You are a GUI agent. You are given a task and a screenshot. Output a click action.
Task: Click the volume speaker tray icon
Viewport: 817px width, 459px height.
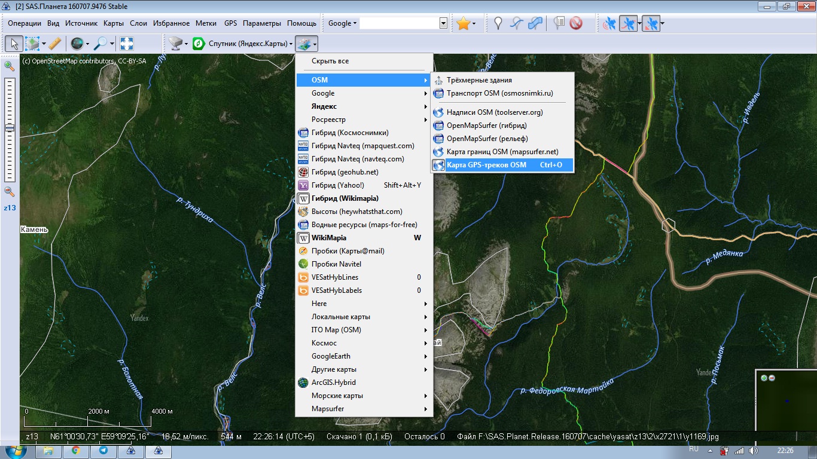(x=752, y=451)
